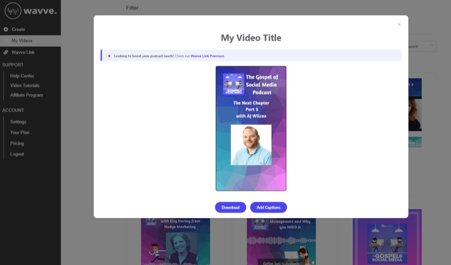This screenshot has height=265, width=451.
Task: Open the Help Center link
Action: tap(22, 76)
